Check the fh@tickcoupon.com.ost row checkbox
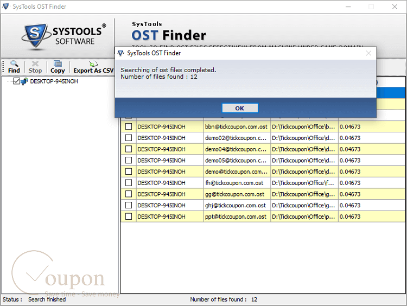 pyautogui.click(x=129, y=183)
